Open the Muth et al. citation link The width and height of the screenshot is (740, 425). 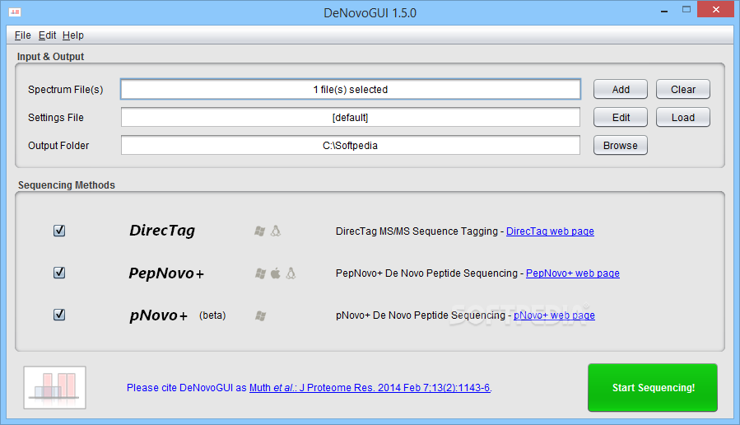(x=370, y=388)
